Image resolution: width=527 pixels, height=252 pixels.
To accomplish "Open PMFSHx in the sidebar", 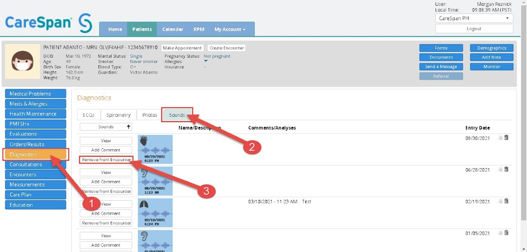I will click(35, 124).
